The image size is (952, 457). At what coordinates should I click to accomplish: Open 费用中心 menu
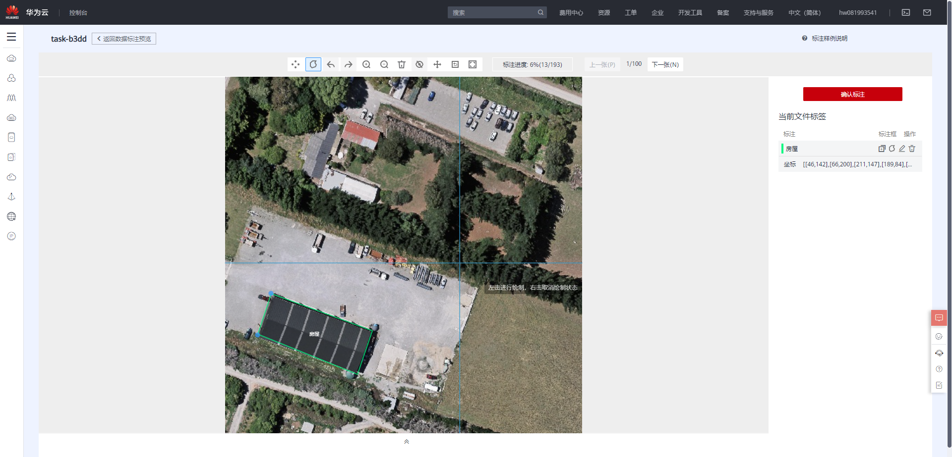click(571, 13)
